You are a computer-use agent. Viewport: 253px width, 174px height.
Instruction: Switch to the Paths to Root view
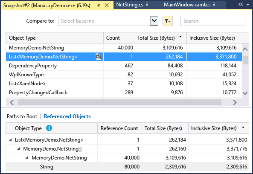pyautogui.click(x=22, y=116)
